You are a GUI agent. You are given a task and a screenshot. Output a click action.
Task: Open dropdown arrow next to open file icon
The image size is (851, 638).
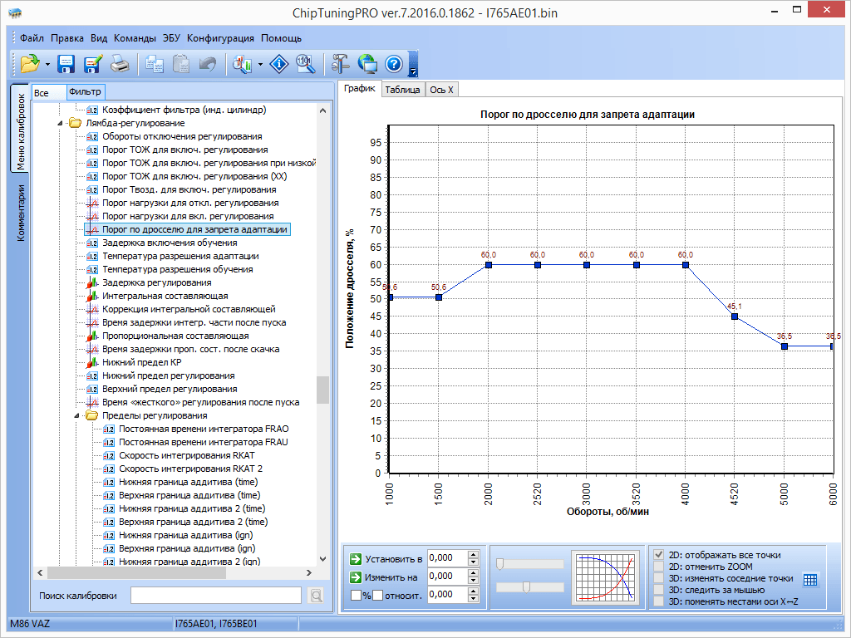[47, 64]
